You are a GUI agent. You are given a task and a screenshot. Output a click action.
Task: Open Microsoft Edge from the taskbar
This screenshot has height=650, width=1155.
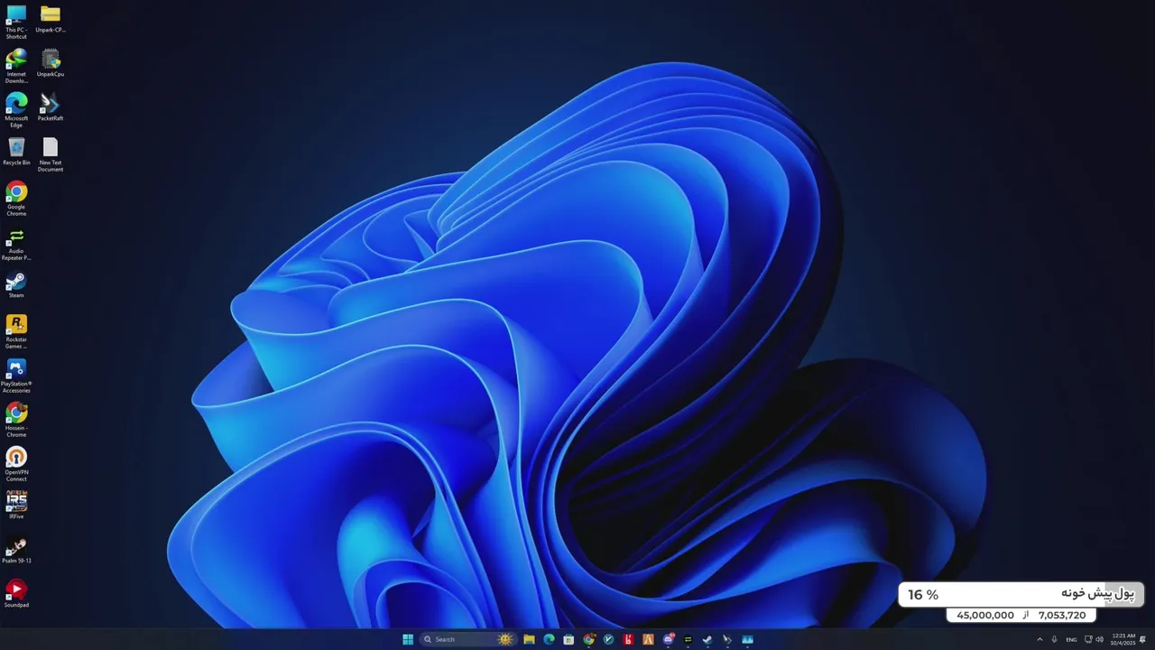pyautogui.click(x=549, y=639)
